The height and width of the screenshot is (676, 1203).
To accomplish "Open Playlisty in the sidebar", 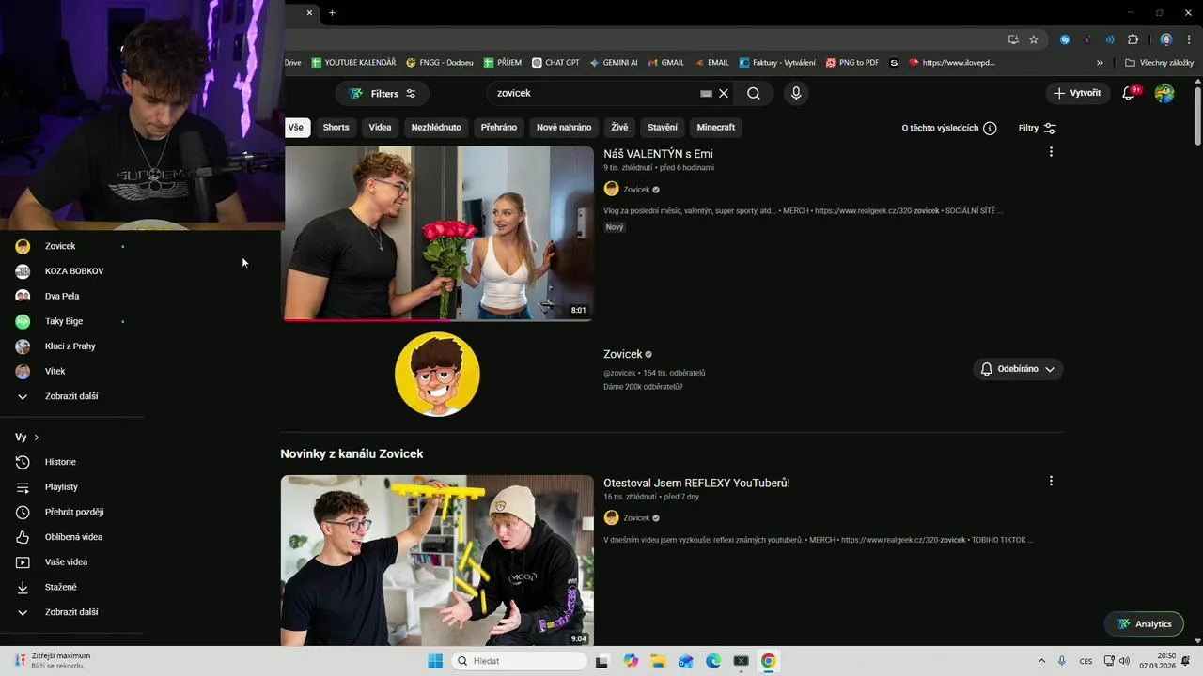I will (72, 487).
